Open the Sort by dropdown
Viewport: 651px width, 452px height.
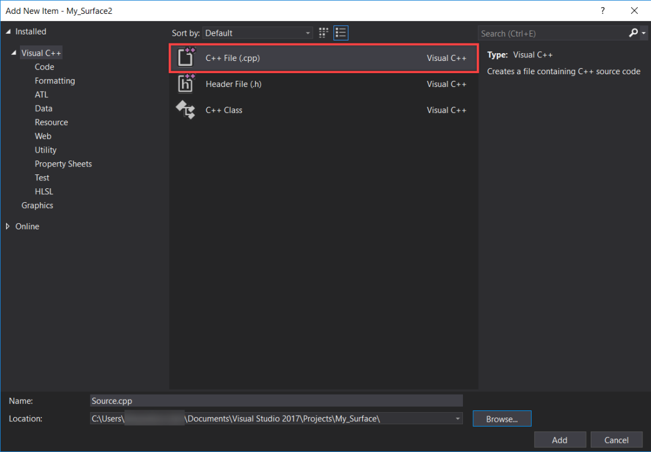pos(257,33)
